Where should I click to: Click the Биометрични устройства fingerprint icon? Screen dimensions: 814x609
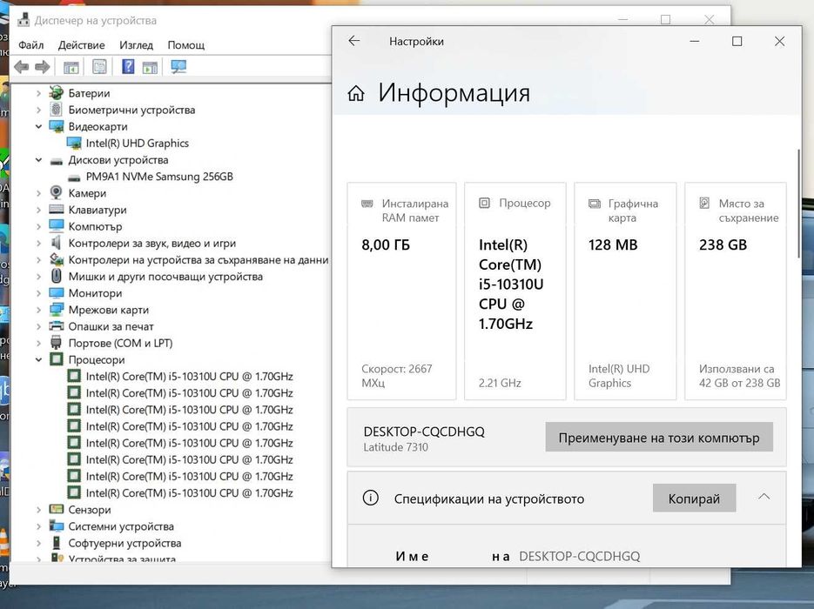pyautogui.click(x=56, y=110)
